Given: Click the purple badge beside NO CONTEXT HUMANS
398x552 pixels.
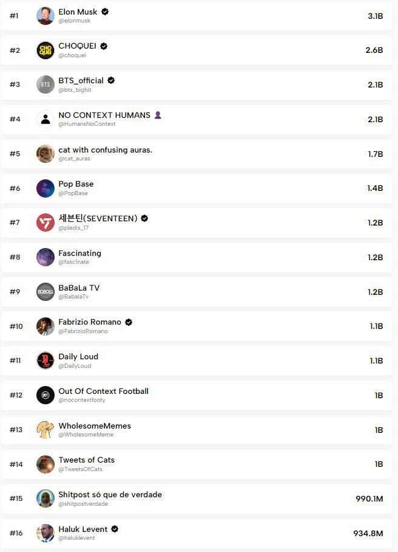Looking at the screenshot, I should pyautogui.click(x=158, y=115).
